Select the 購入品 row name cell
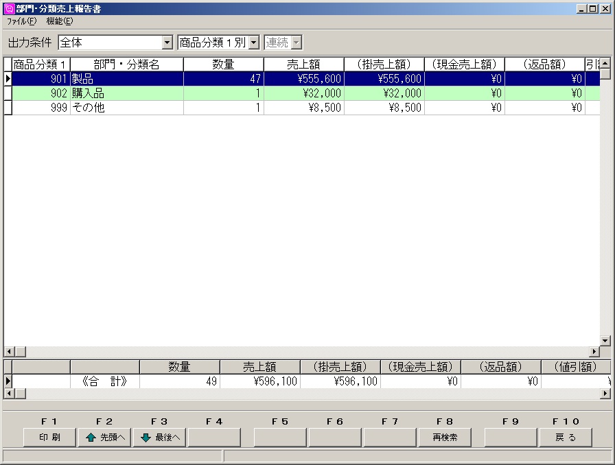615x465 pixels. click(x=127, y=93)
